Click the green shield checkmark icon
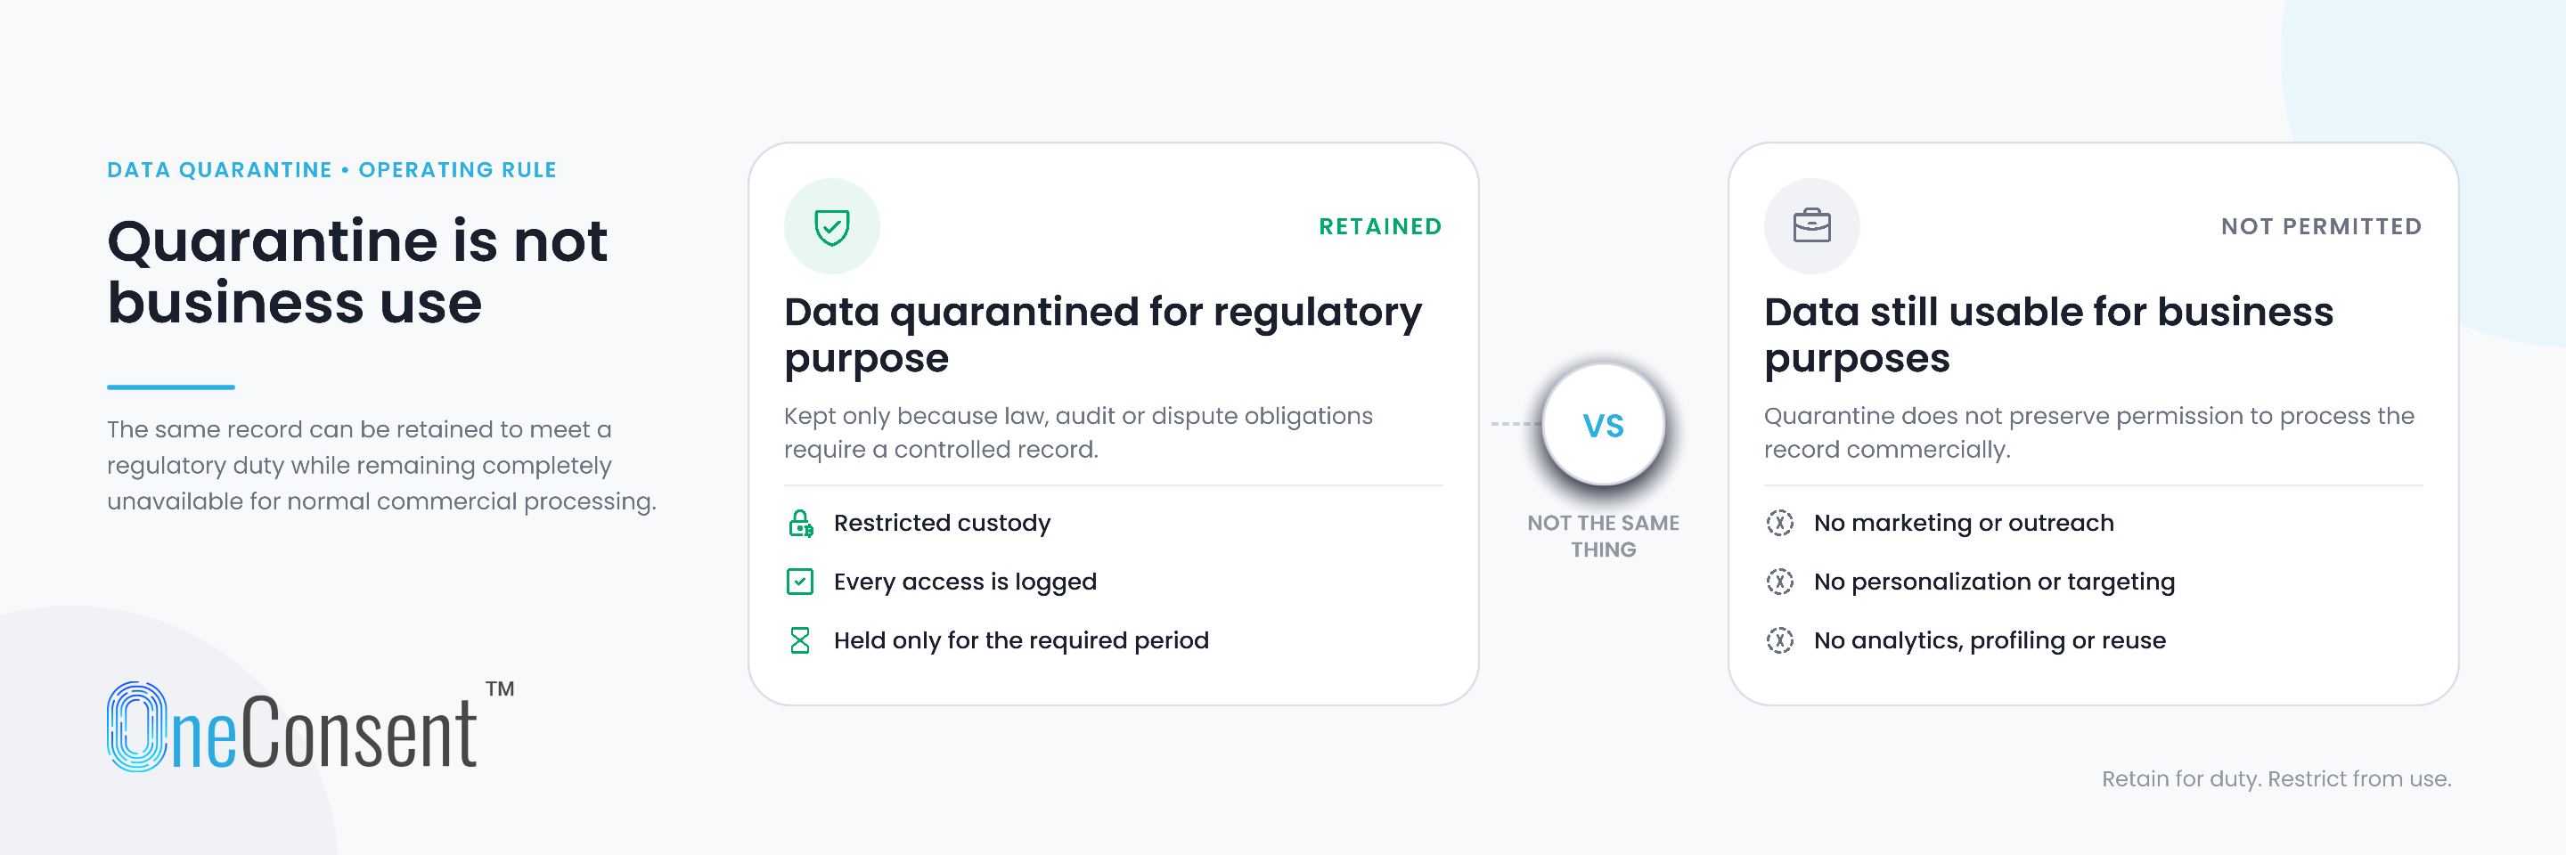The height and width of the screenshot is (855, 2566). pos(832,227)
